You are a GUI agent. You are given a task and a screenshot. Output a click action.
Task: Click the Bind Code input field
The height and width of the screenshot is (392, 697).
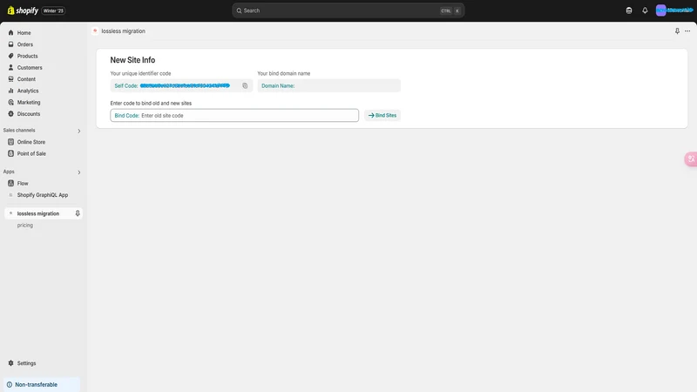point(234,116)
